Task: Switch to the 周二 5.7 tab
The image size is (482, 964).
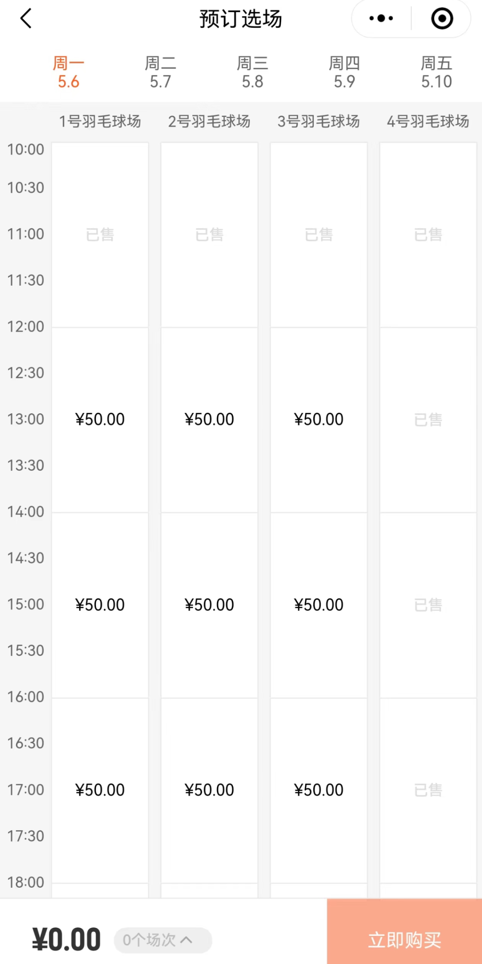Action: pyautogui.click(x=160, y=72)
